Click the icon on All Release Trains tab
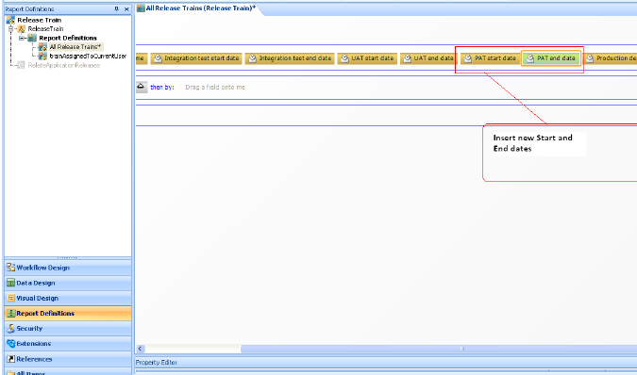Viewport: 637px width, 375px height. 141,8
